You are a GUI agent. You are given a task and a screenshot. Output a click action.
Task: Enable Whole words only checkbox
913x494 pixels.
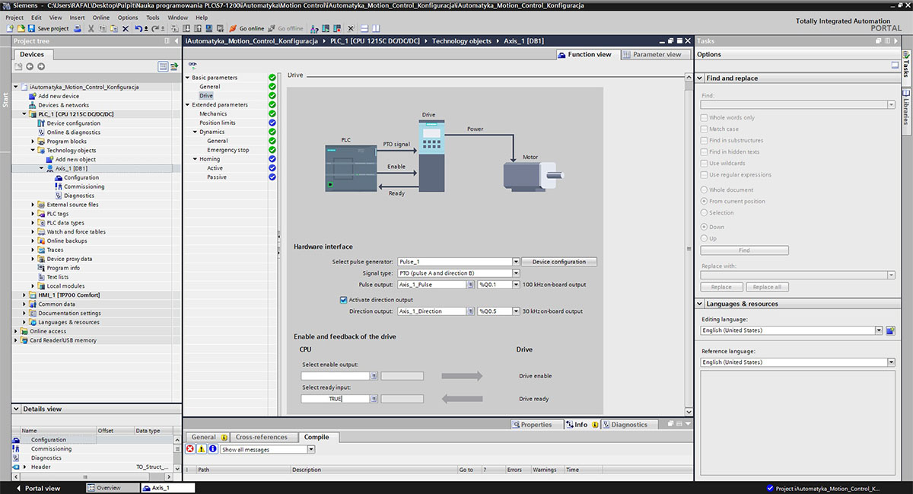click(704, 118)
